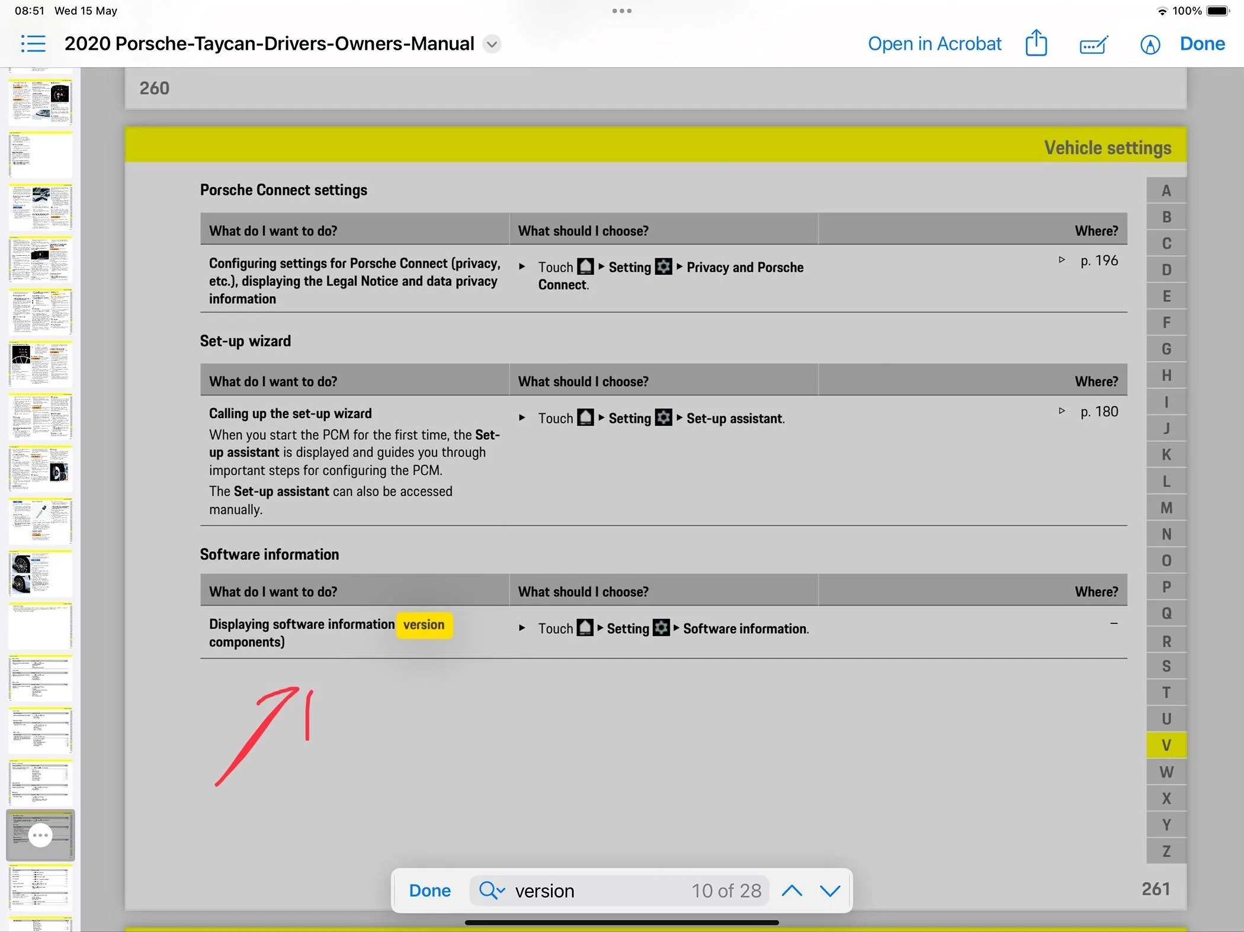Tap index letter Z tab
Image resolution: width=1244 pixels, height=932 pixels.
pyautogui.click(x=1166, y=851)
